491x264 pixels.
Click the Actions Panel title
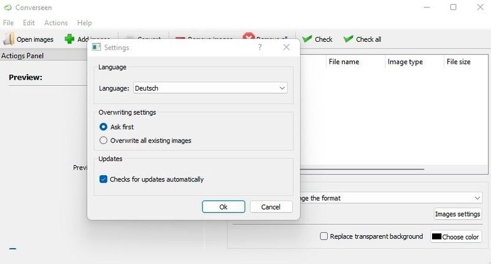(x=22, y=56)
